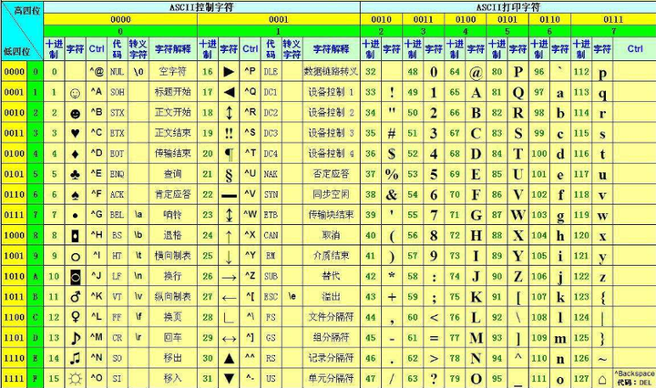The image size is (656, 388).
Task: Select the left arrow symbol beside ^[
Action: tap(229, 298)
